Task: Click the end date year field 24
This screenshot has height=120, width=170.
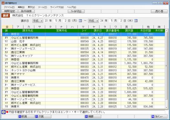Action: [x=102, y=21]
